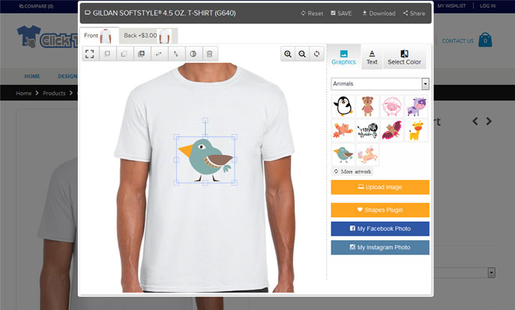Load More artwork
515x310 pixels.
click(352, 171)
